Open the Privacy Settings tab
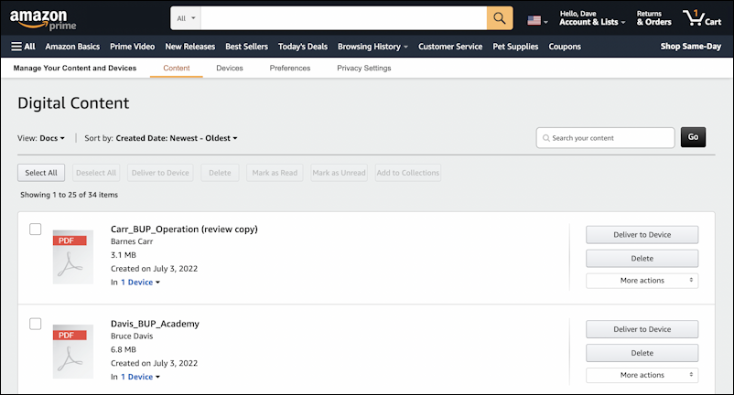Image resolution: width=734 pixels, height=395 pixels. [363, 68]
